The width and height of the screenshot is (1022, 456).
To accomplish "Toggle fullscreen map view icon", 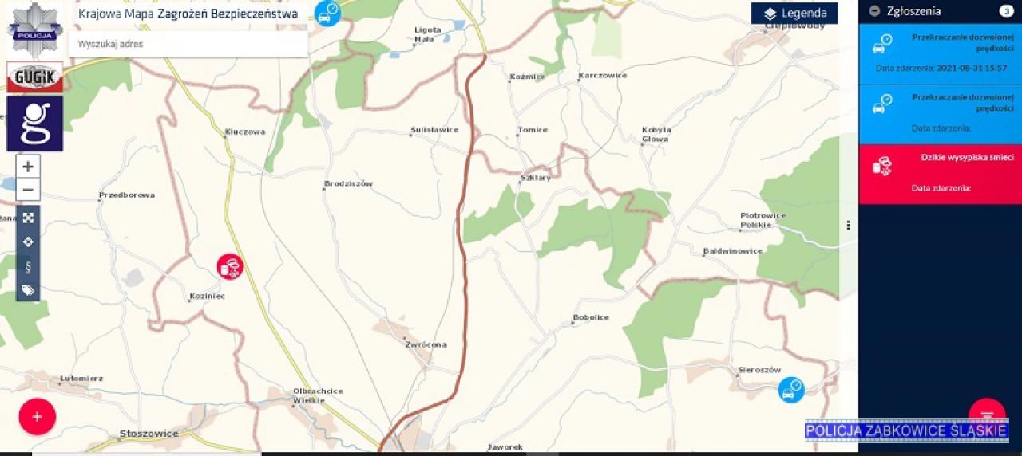I will pyautogui.click(x=28, y=218).
